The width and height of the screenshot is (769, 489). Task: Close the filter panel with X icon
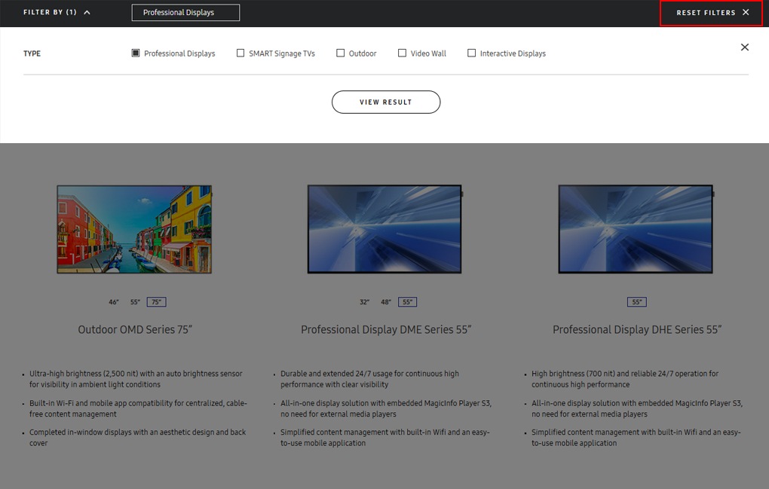point(744,47)
